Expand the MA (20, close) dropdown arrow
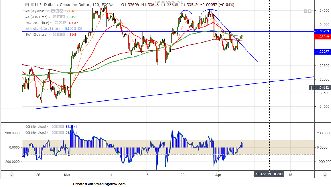331x187 pixels. click(x=48, y=11)
